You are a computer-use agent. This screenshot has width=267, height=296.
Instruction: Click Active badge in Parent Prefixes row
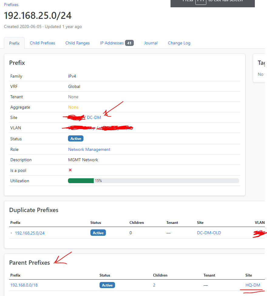(107, 285)
